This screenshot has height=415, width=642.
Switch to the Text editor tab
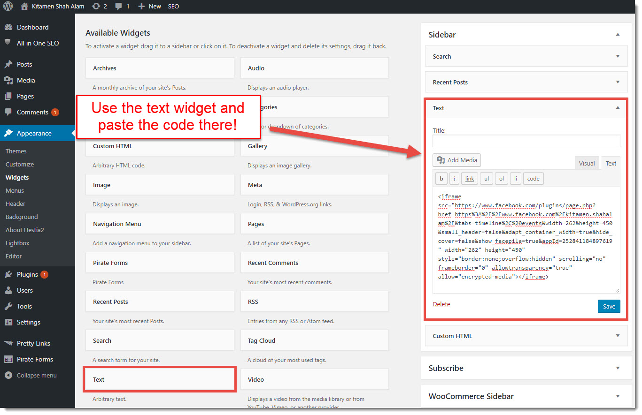(x=611, y=163)
